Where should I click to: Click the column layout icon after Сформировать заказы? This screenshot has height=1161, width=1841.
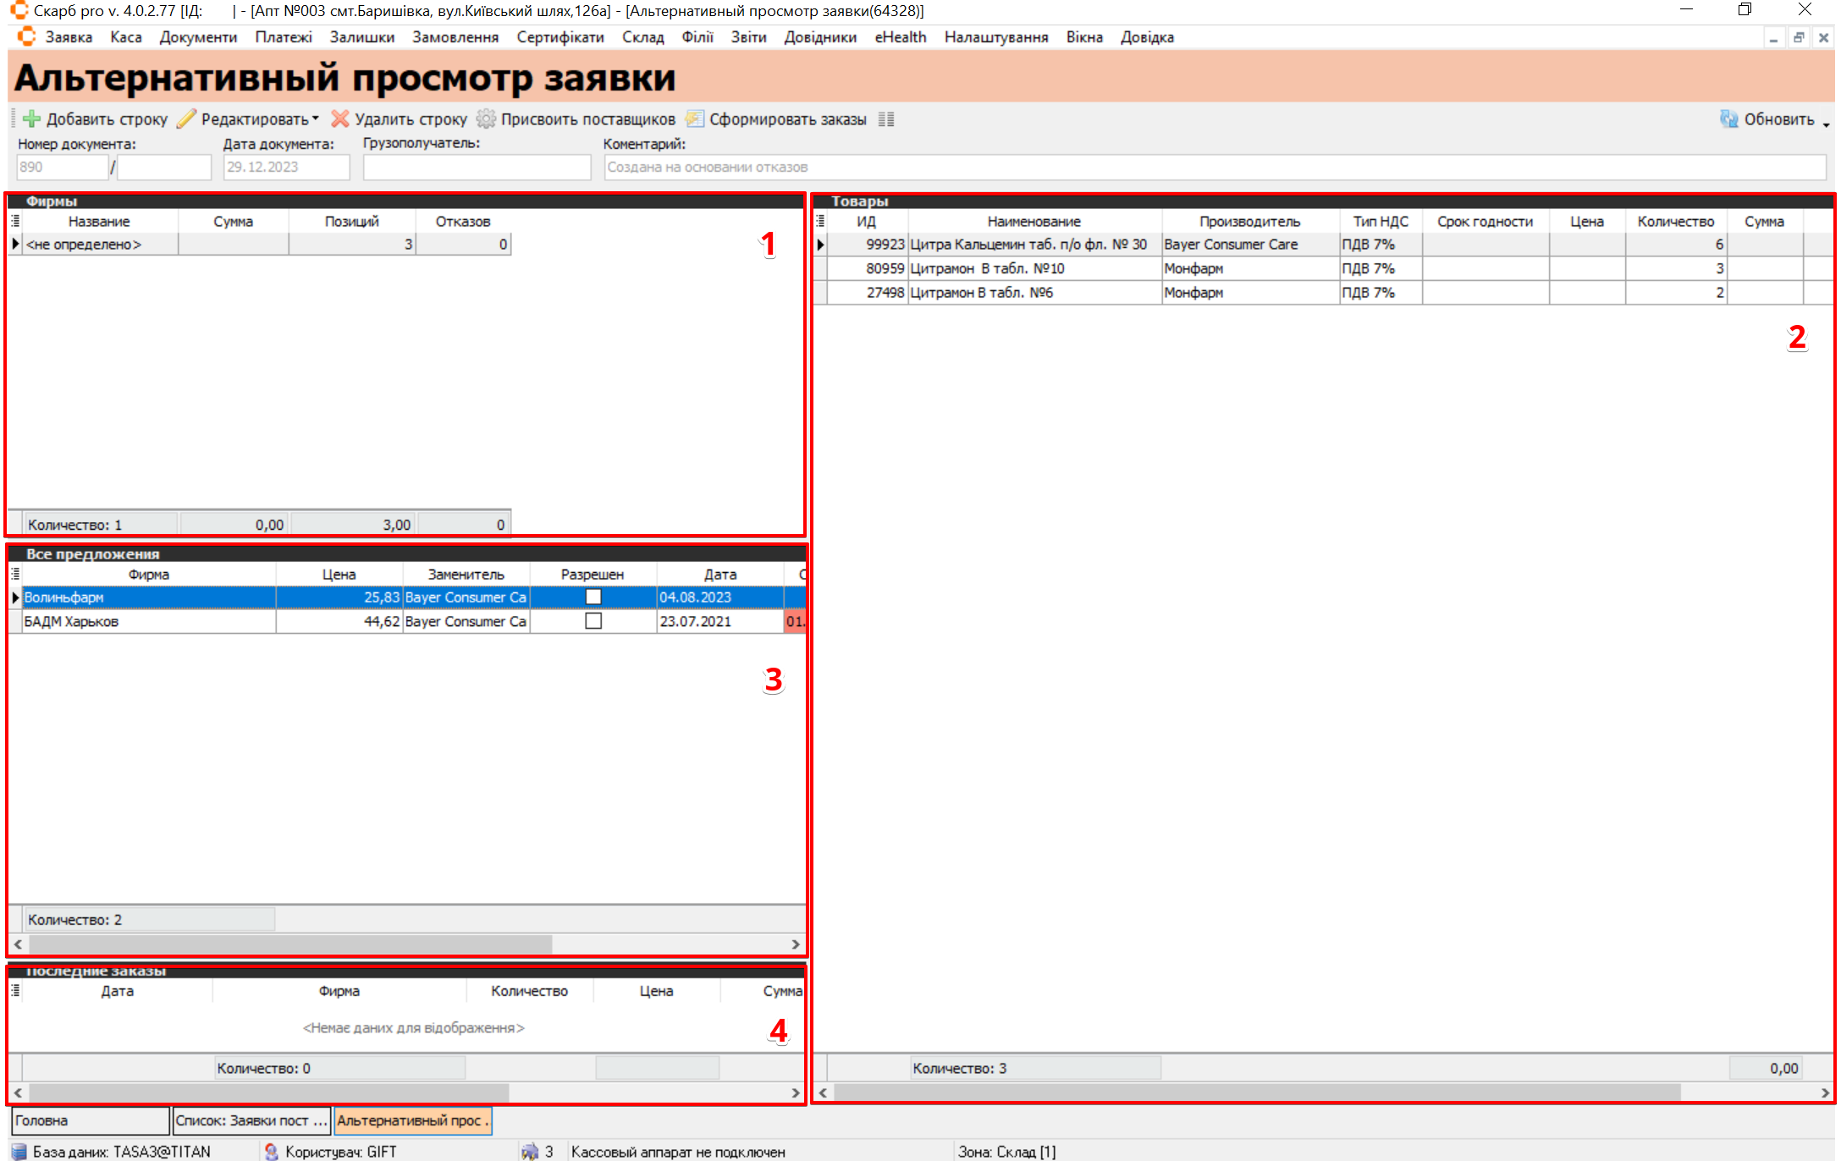[886, 119]
